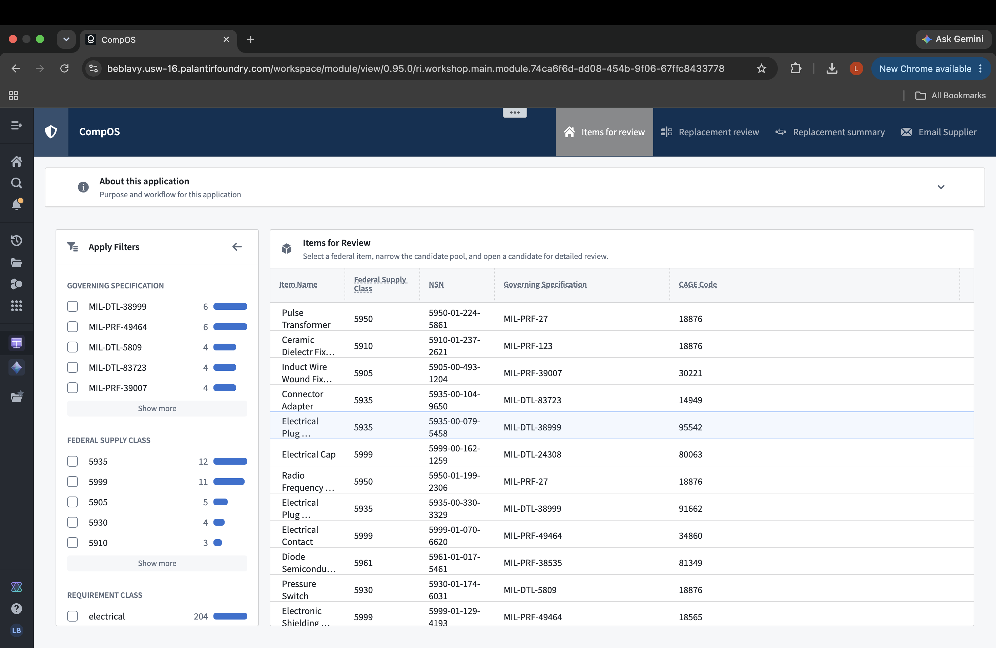Sort by Item Name column header
The height and width of the screenshot is (648, 996).
pyautogui.click(x=298, y=285)
